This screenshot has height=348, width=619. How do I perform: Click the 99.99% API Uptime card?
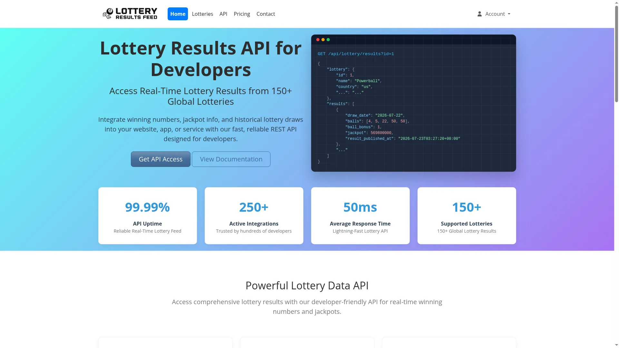coord(148,216)
